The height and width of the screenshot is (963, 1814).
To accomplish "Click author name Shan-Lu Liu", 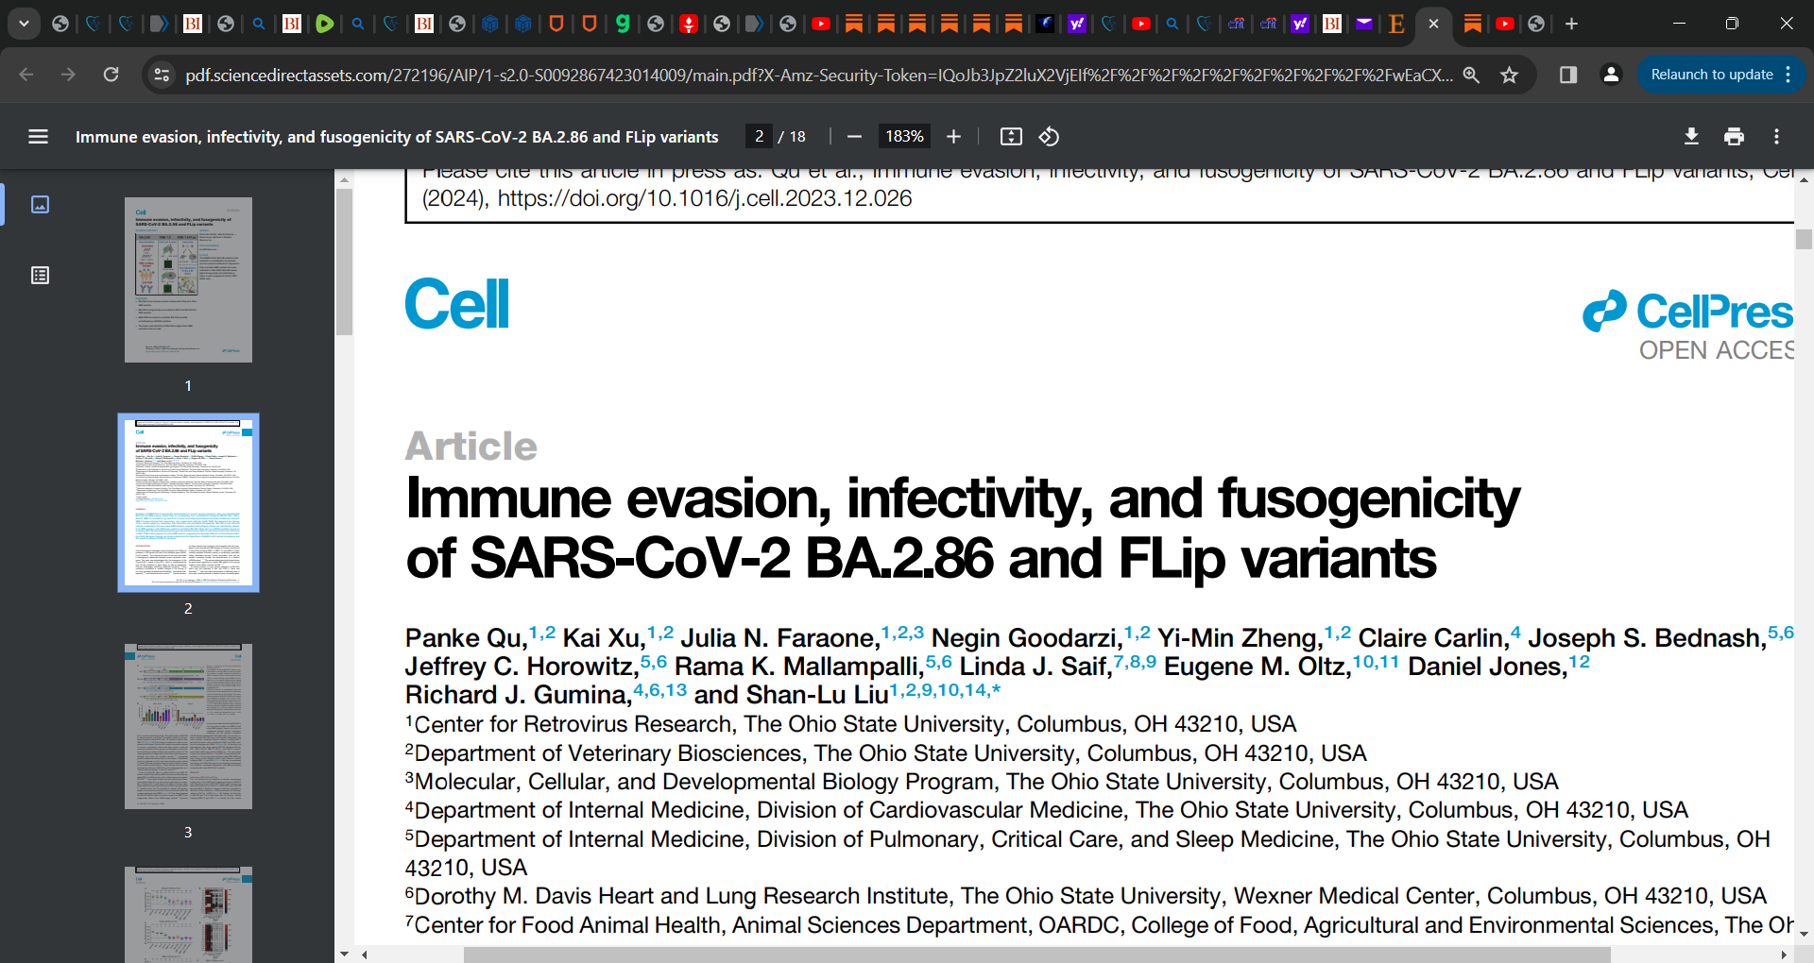I will 817,696.
